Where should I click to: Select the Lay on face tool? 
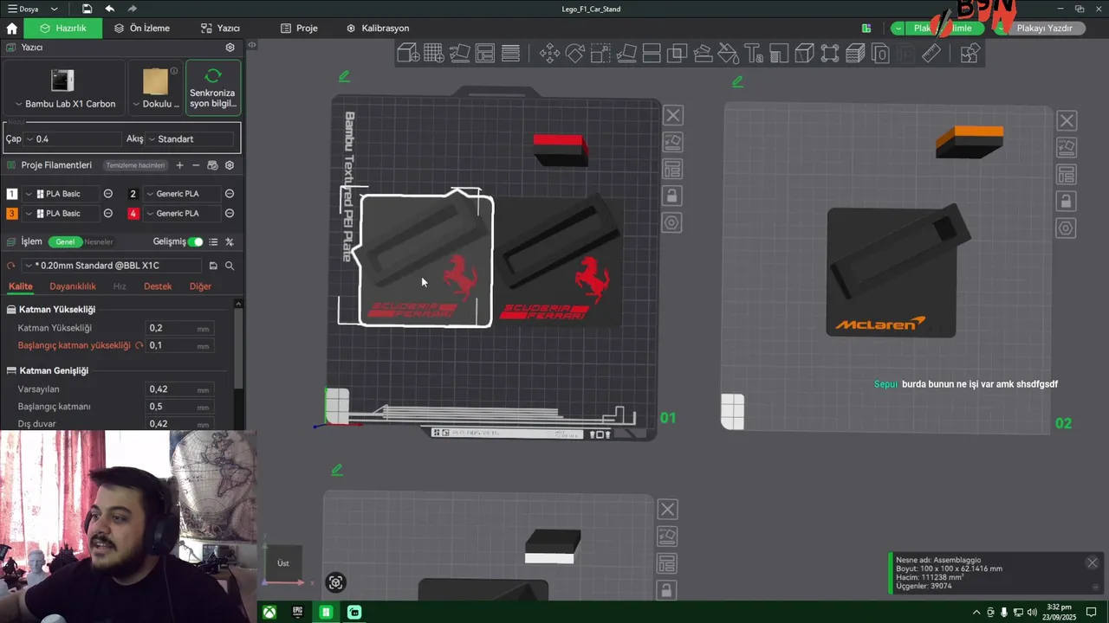[626, 54]
